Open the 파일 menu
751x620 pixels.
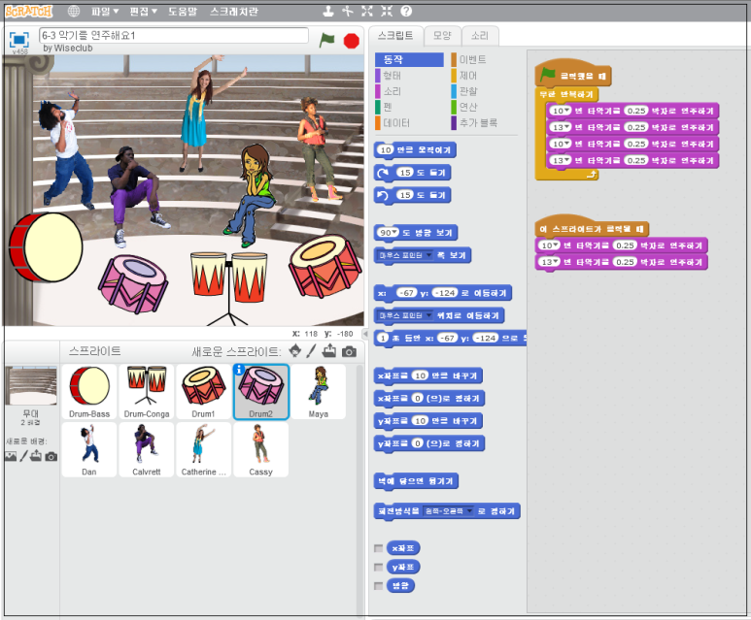pyautogui.click(x=104, y=11)
